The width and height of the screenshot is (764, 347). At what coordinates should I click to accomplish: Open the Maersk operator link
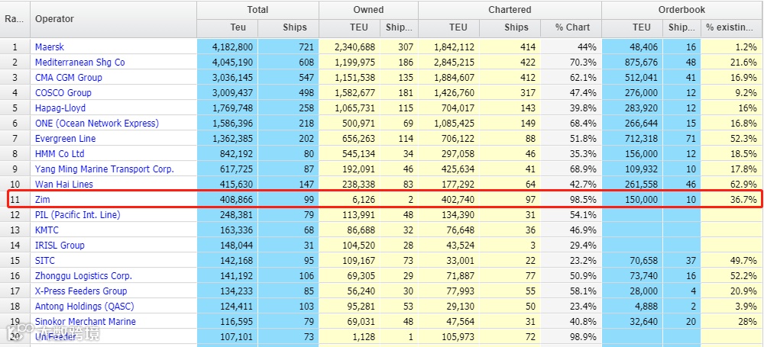pyautogui.click(x=49, y=47)
